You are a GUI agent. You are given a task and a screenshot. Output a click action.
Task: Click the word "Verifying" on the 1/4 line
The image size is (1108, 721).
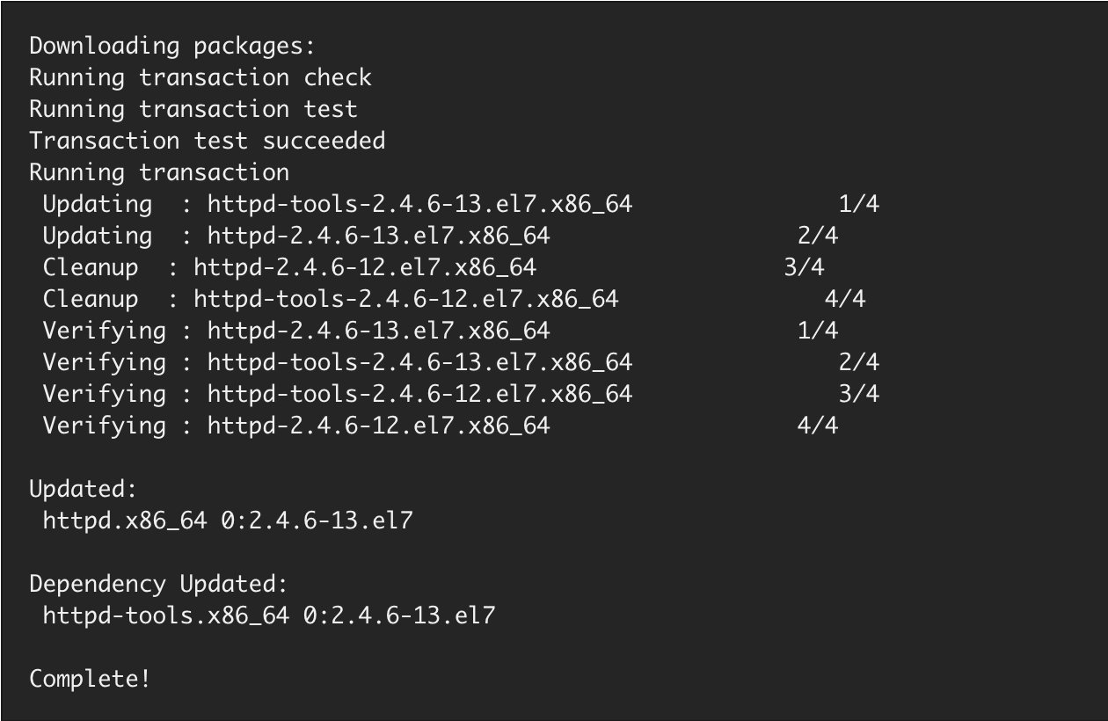pyautogui.click(x=104, y=331)
